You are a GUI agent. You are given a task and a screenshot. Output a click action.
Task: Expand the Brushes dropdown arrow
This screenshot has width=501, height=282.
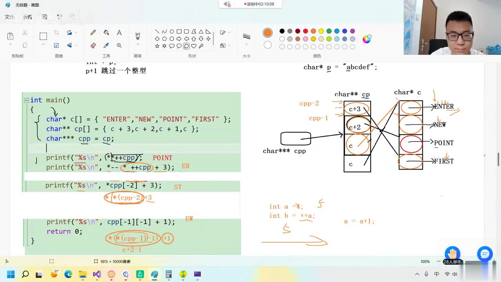tap(137, 45)
